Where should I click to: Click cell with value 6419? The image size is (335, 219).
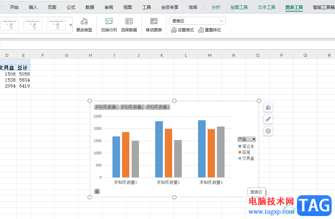point(24,86)
